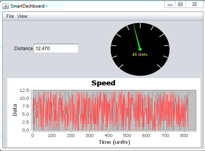The height and width of the screenshot is (151, 205).
Task: Click the green dial needle hub
Action: coord(140,49)
